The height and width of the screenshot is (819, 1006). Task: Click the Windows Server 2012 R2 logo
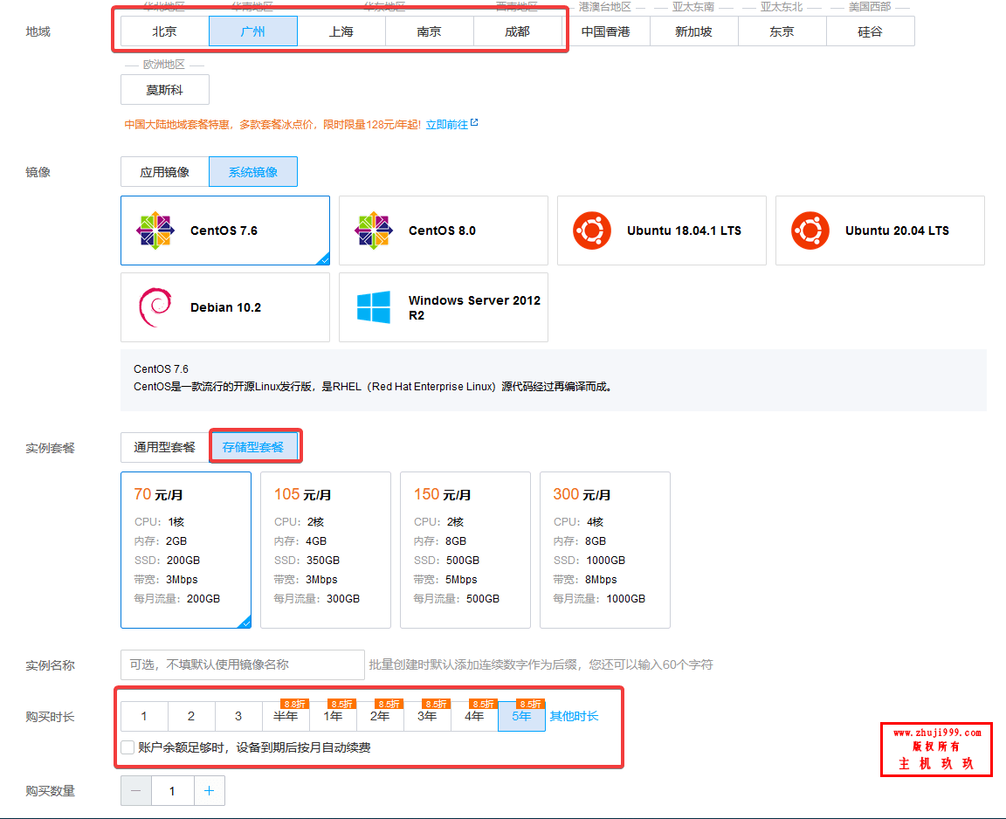[x=374, y=307]
